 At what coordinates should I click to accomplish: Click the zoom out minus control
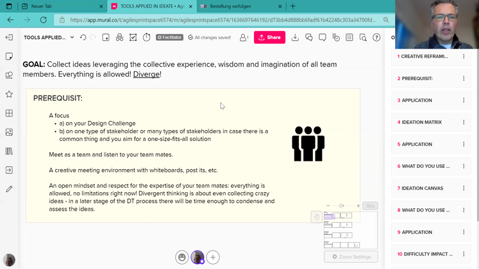[x=328, y=206]
